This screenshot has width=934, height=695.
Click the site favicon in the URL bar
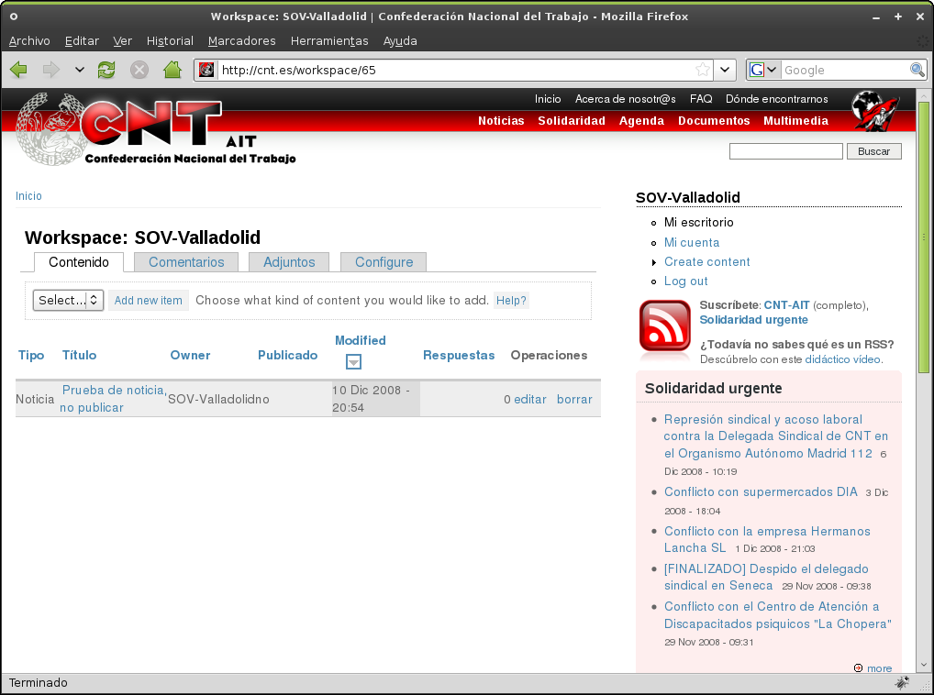pos(206,71)
